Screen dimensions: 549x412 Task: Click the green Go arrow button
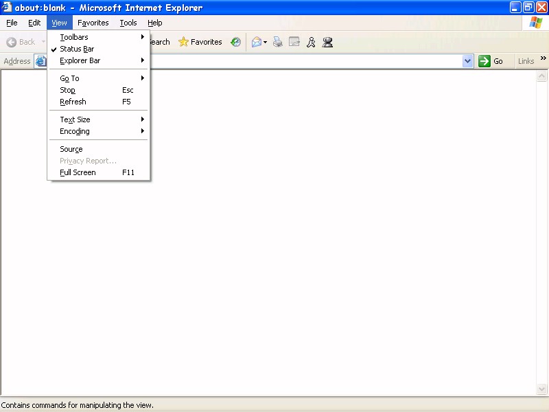pyautogui.click(x=484, y=61)
